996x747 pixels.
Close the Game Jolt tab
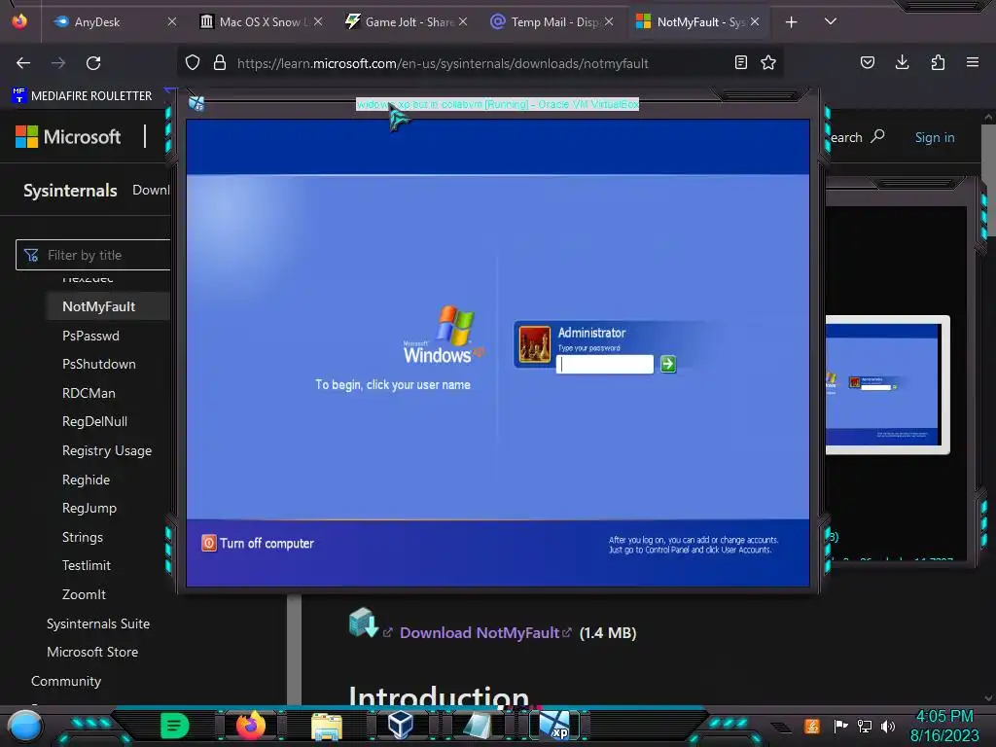(x=463, y=22)
